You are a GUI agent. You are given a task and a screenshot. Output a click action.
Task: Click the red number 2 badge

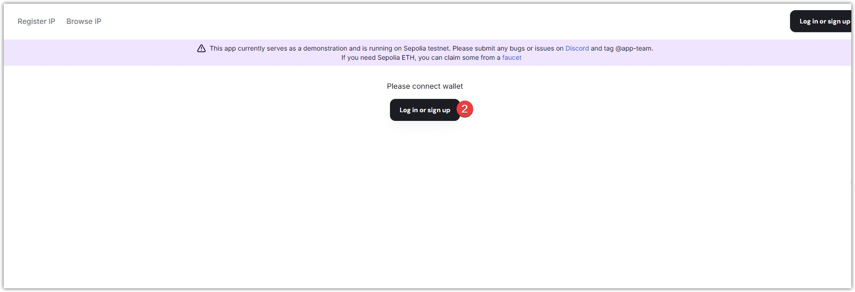coord(465,109)
